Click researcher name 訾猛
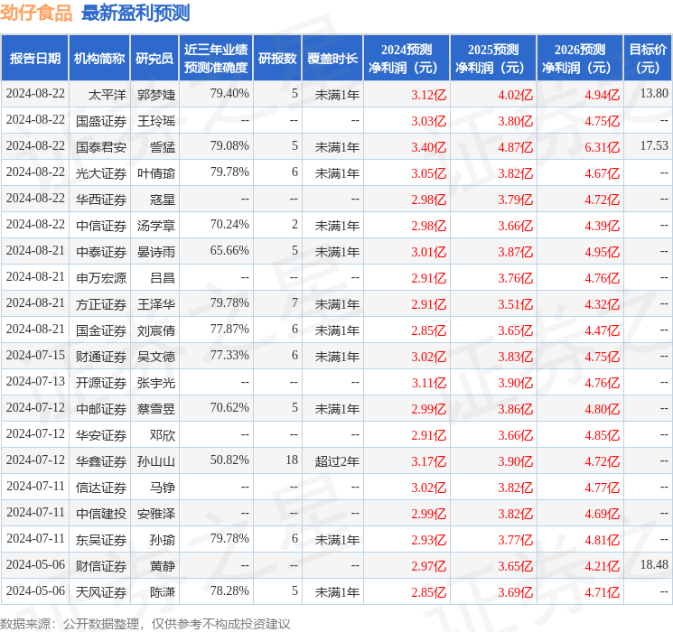The height and width of the screenshot is (632, 673). [163, 147]
